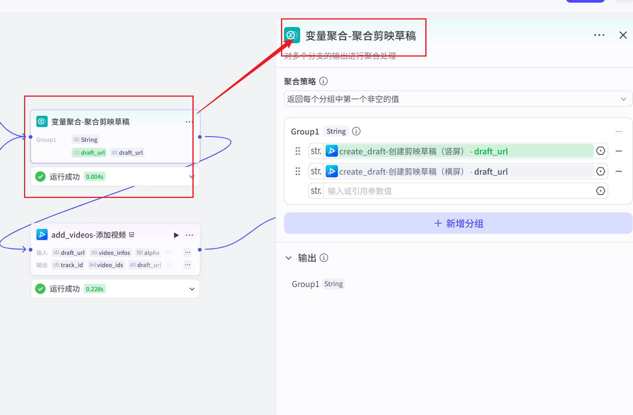Click the 新增分组 button
The height and width of the screenshot is (415, 633).
tap(458, 223)
